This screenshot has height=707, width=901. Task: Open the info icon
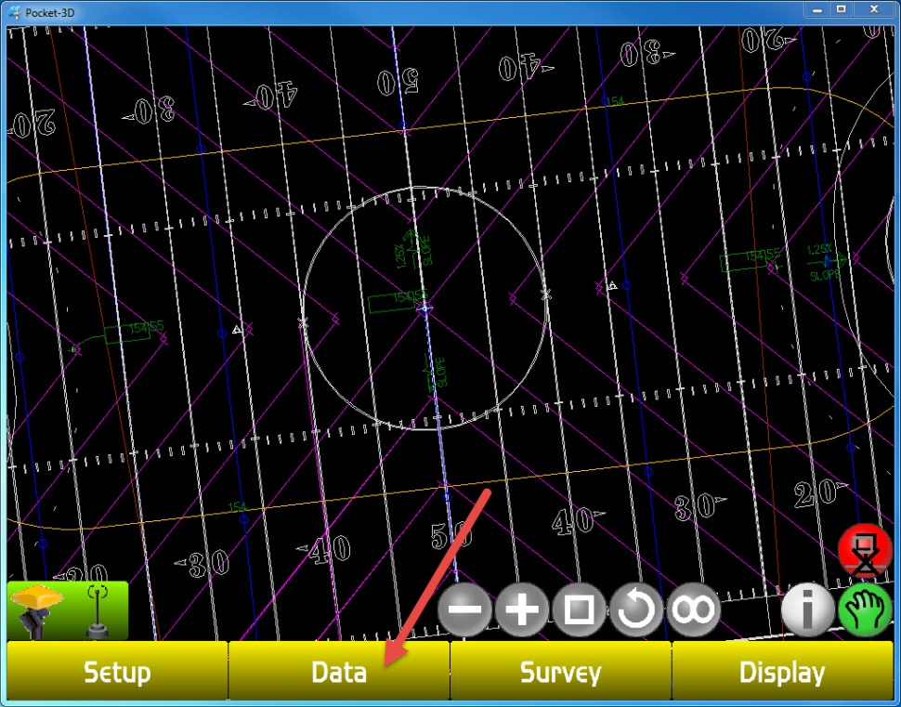[808, 611]
